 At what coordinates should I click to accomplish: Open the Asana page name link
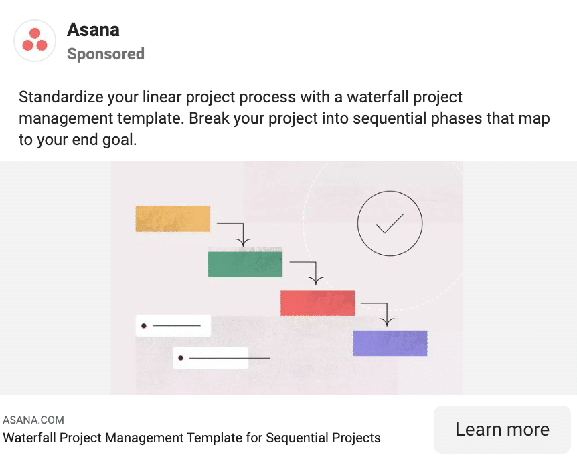pos(93,30)
